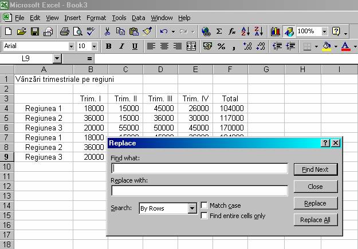
Task: Select the Format Painter brush icon
Action: click(x=147, y=31)
